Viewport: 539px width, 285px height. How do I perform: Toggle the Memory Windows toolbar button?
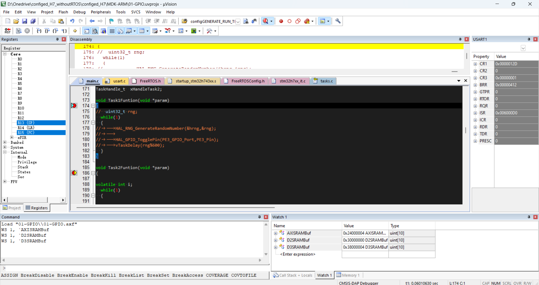pos(142,31)
